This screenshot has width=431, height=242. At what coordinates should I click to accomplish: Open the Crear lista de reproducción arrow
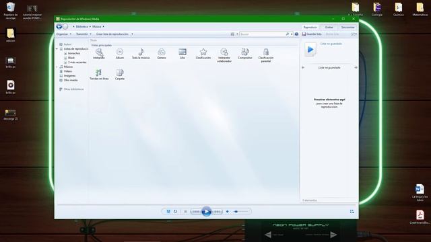pos(132,34)
